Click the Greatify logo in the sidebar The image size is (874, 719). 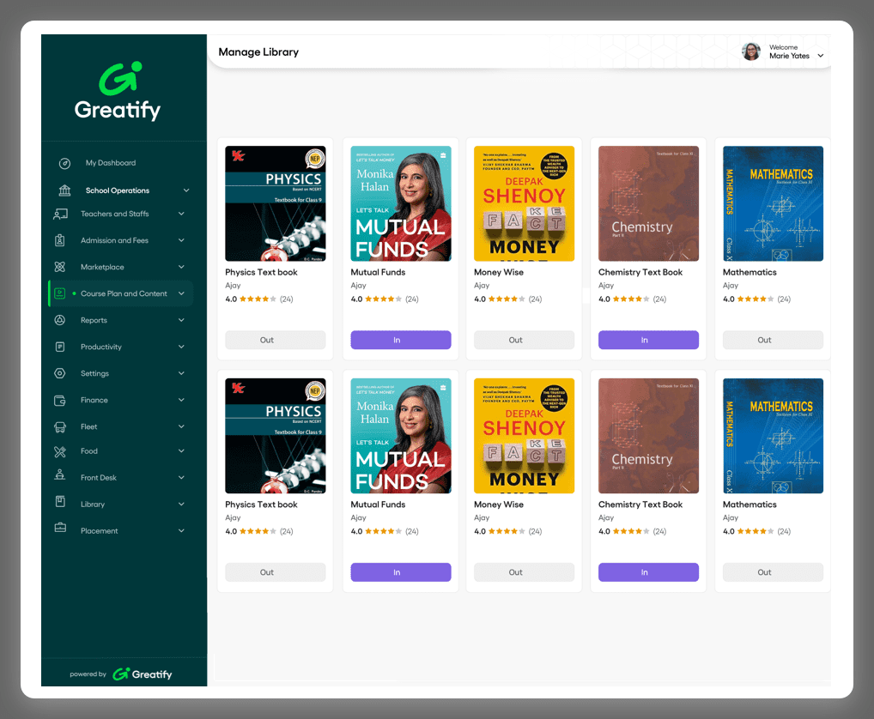click(x=118, y=93)
